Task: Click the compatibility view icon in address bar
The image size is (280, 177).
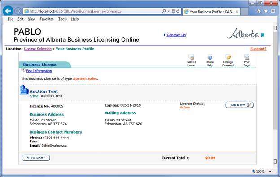Action: click(x=173, y=11)
